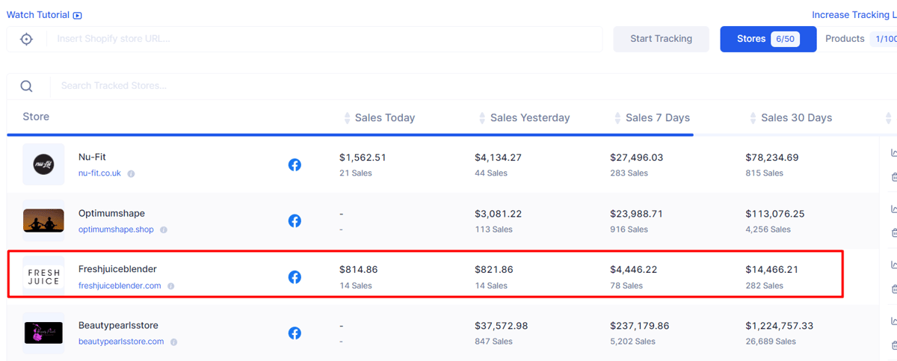
Task: Open Facebook icon for Nu-Fit
Action: 295,164
